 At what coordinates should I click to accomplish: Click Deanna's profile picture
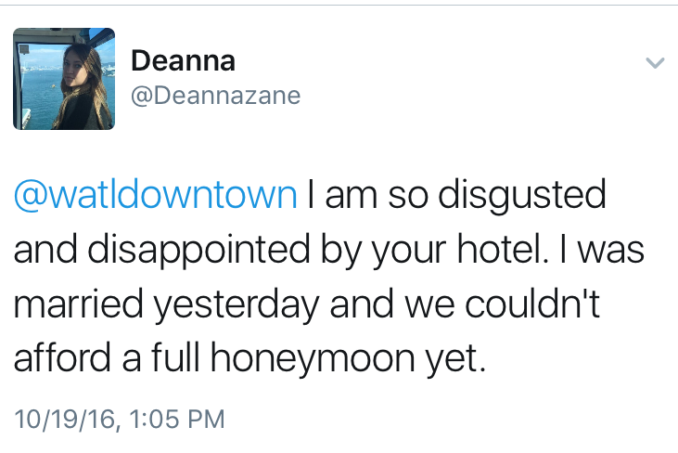63,78
